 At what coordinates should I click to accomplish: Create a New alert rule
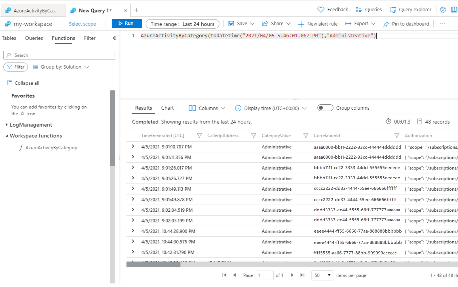(x=318, y=24)
